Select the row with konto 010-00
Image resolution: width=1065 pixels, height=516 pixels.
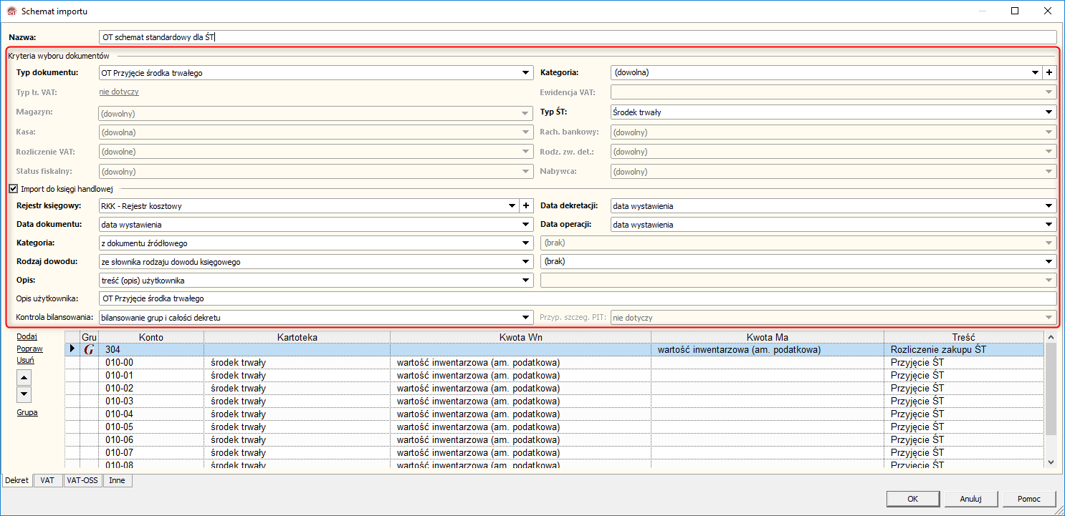point(555,362)
